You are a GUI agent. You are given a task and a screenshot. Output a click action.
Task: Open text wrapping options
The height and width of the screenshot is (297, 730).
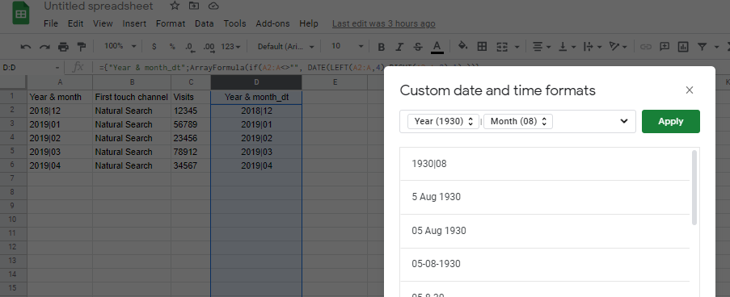click(x=593, y=47)
